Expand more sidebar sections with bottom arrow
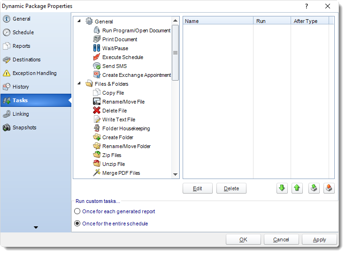Image resolution: width=346 pixels, height=254 pixels. (x=36, y=227)
